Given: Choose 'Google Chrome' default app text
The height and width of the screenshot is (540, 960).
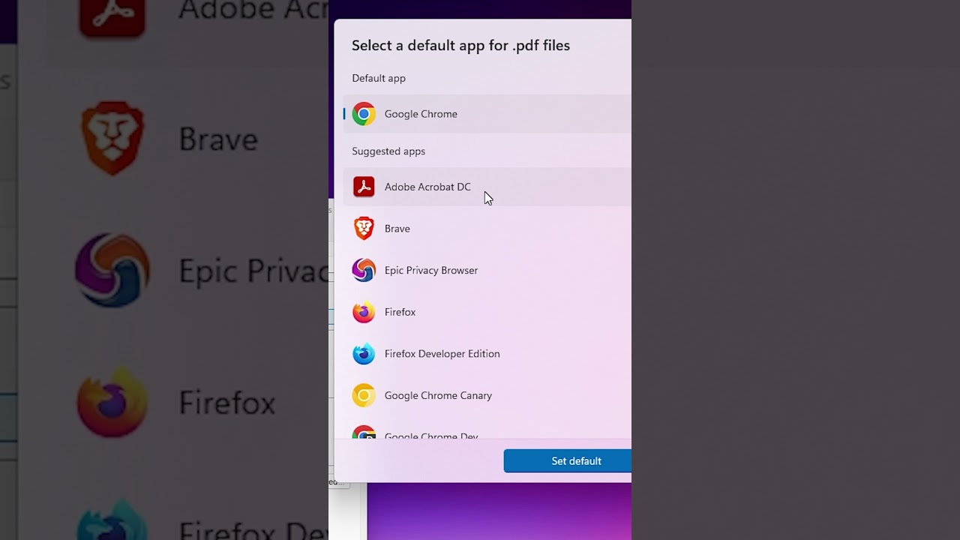Looking at the screenshot, I should 421,114.
